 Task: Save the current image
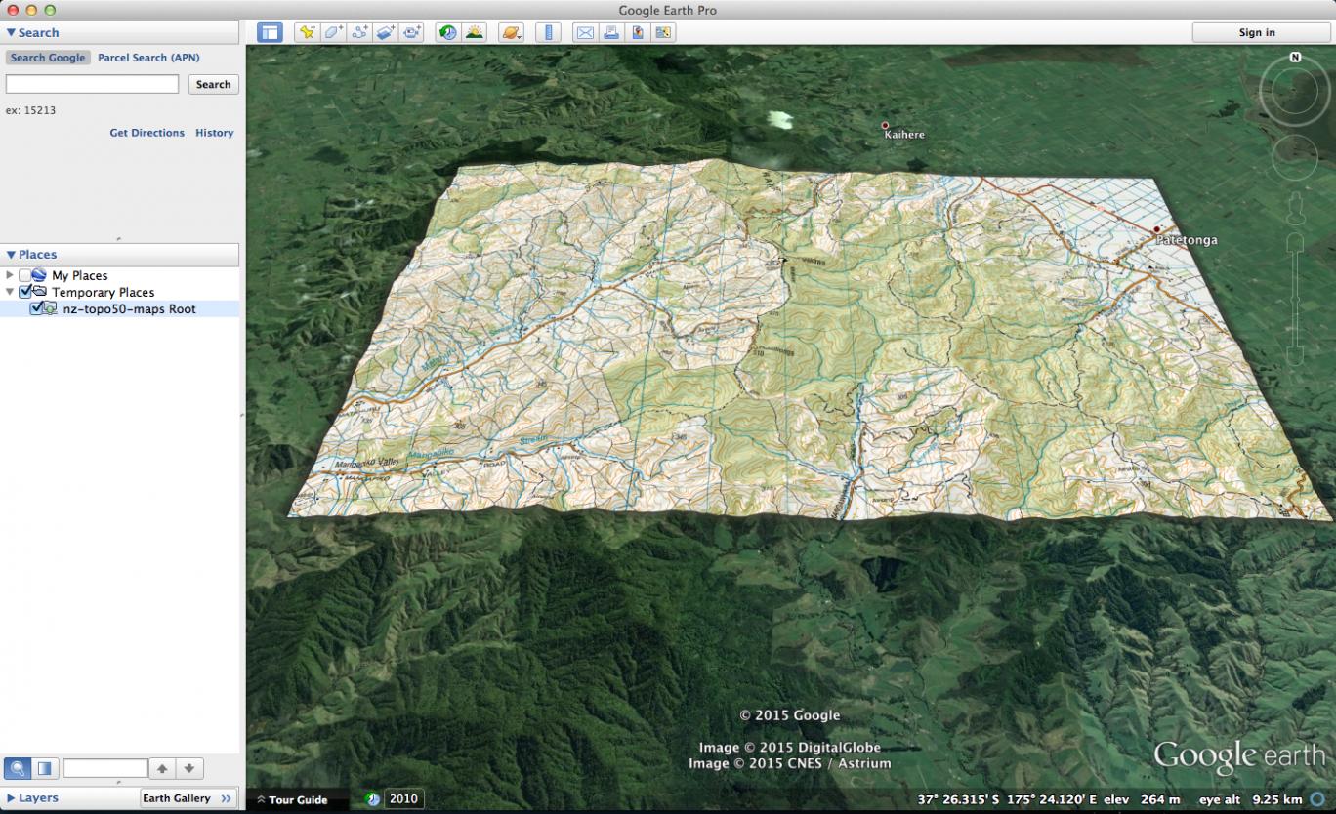coord(638,32)
